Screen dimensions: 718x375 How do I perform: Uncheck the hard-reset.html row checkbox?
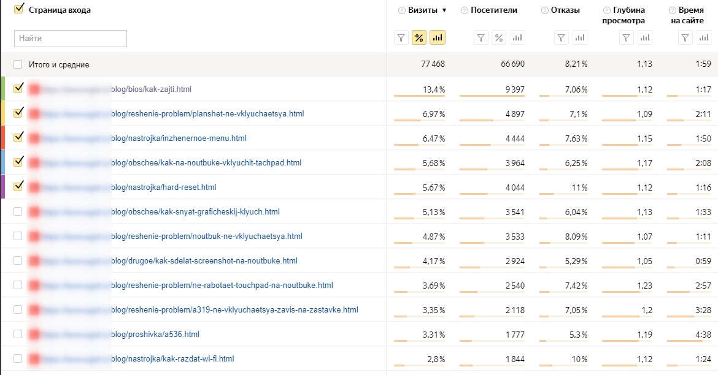point(18,186)
